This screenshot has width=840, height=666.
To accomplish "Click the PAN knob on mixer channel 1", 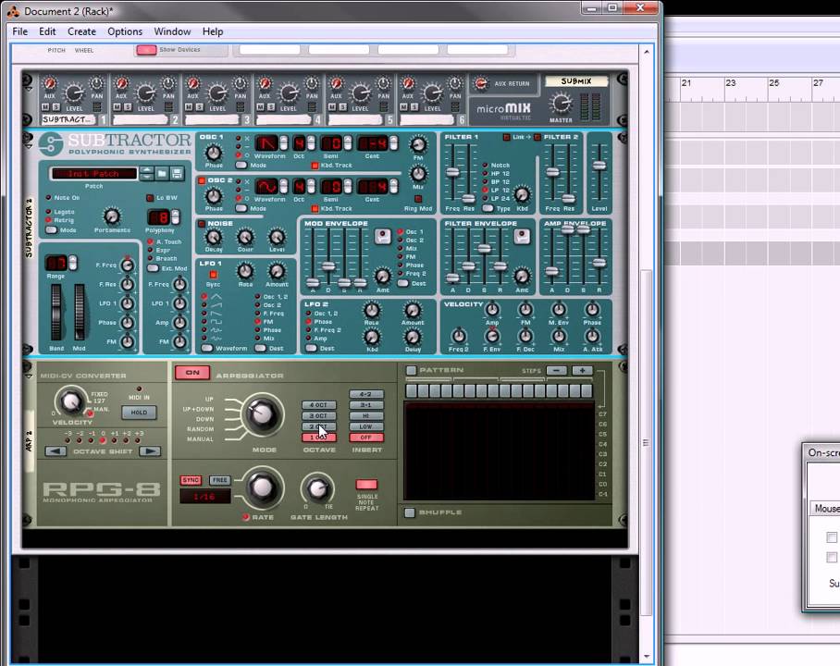I will [96, 83].
